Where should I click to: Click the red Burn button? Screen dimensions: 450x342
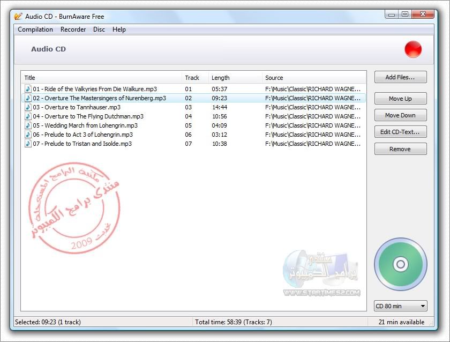(412, 49)
